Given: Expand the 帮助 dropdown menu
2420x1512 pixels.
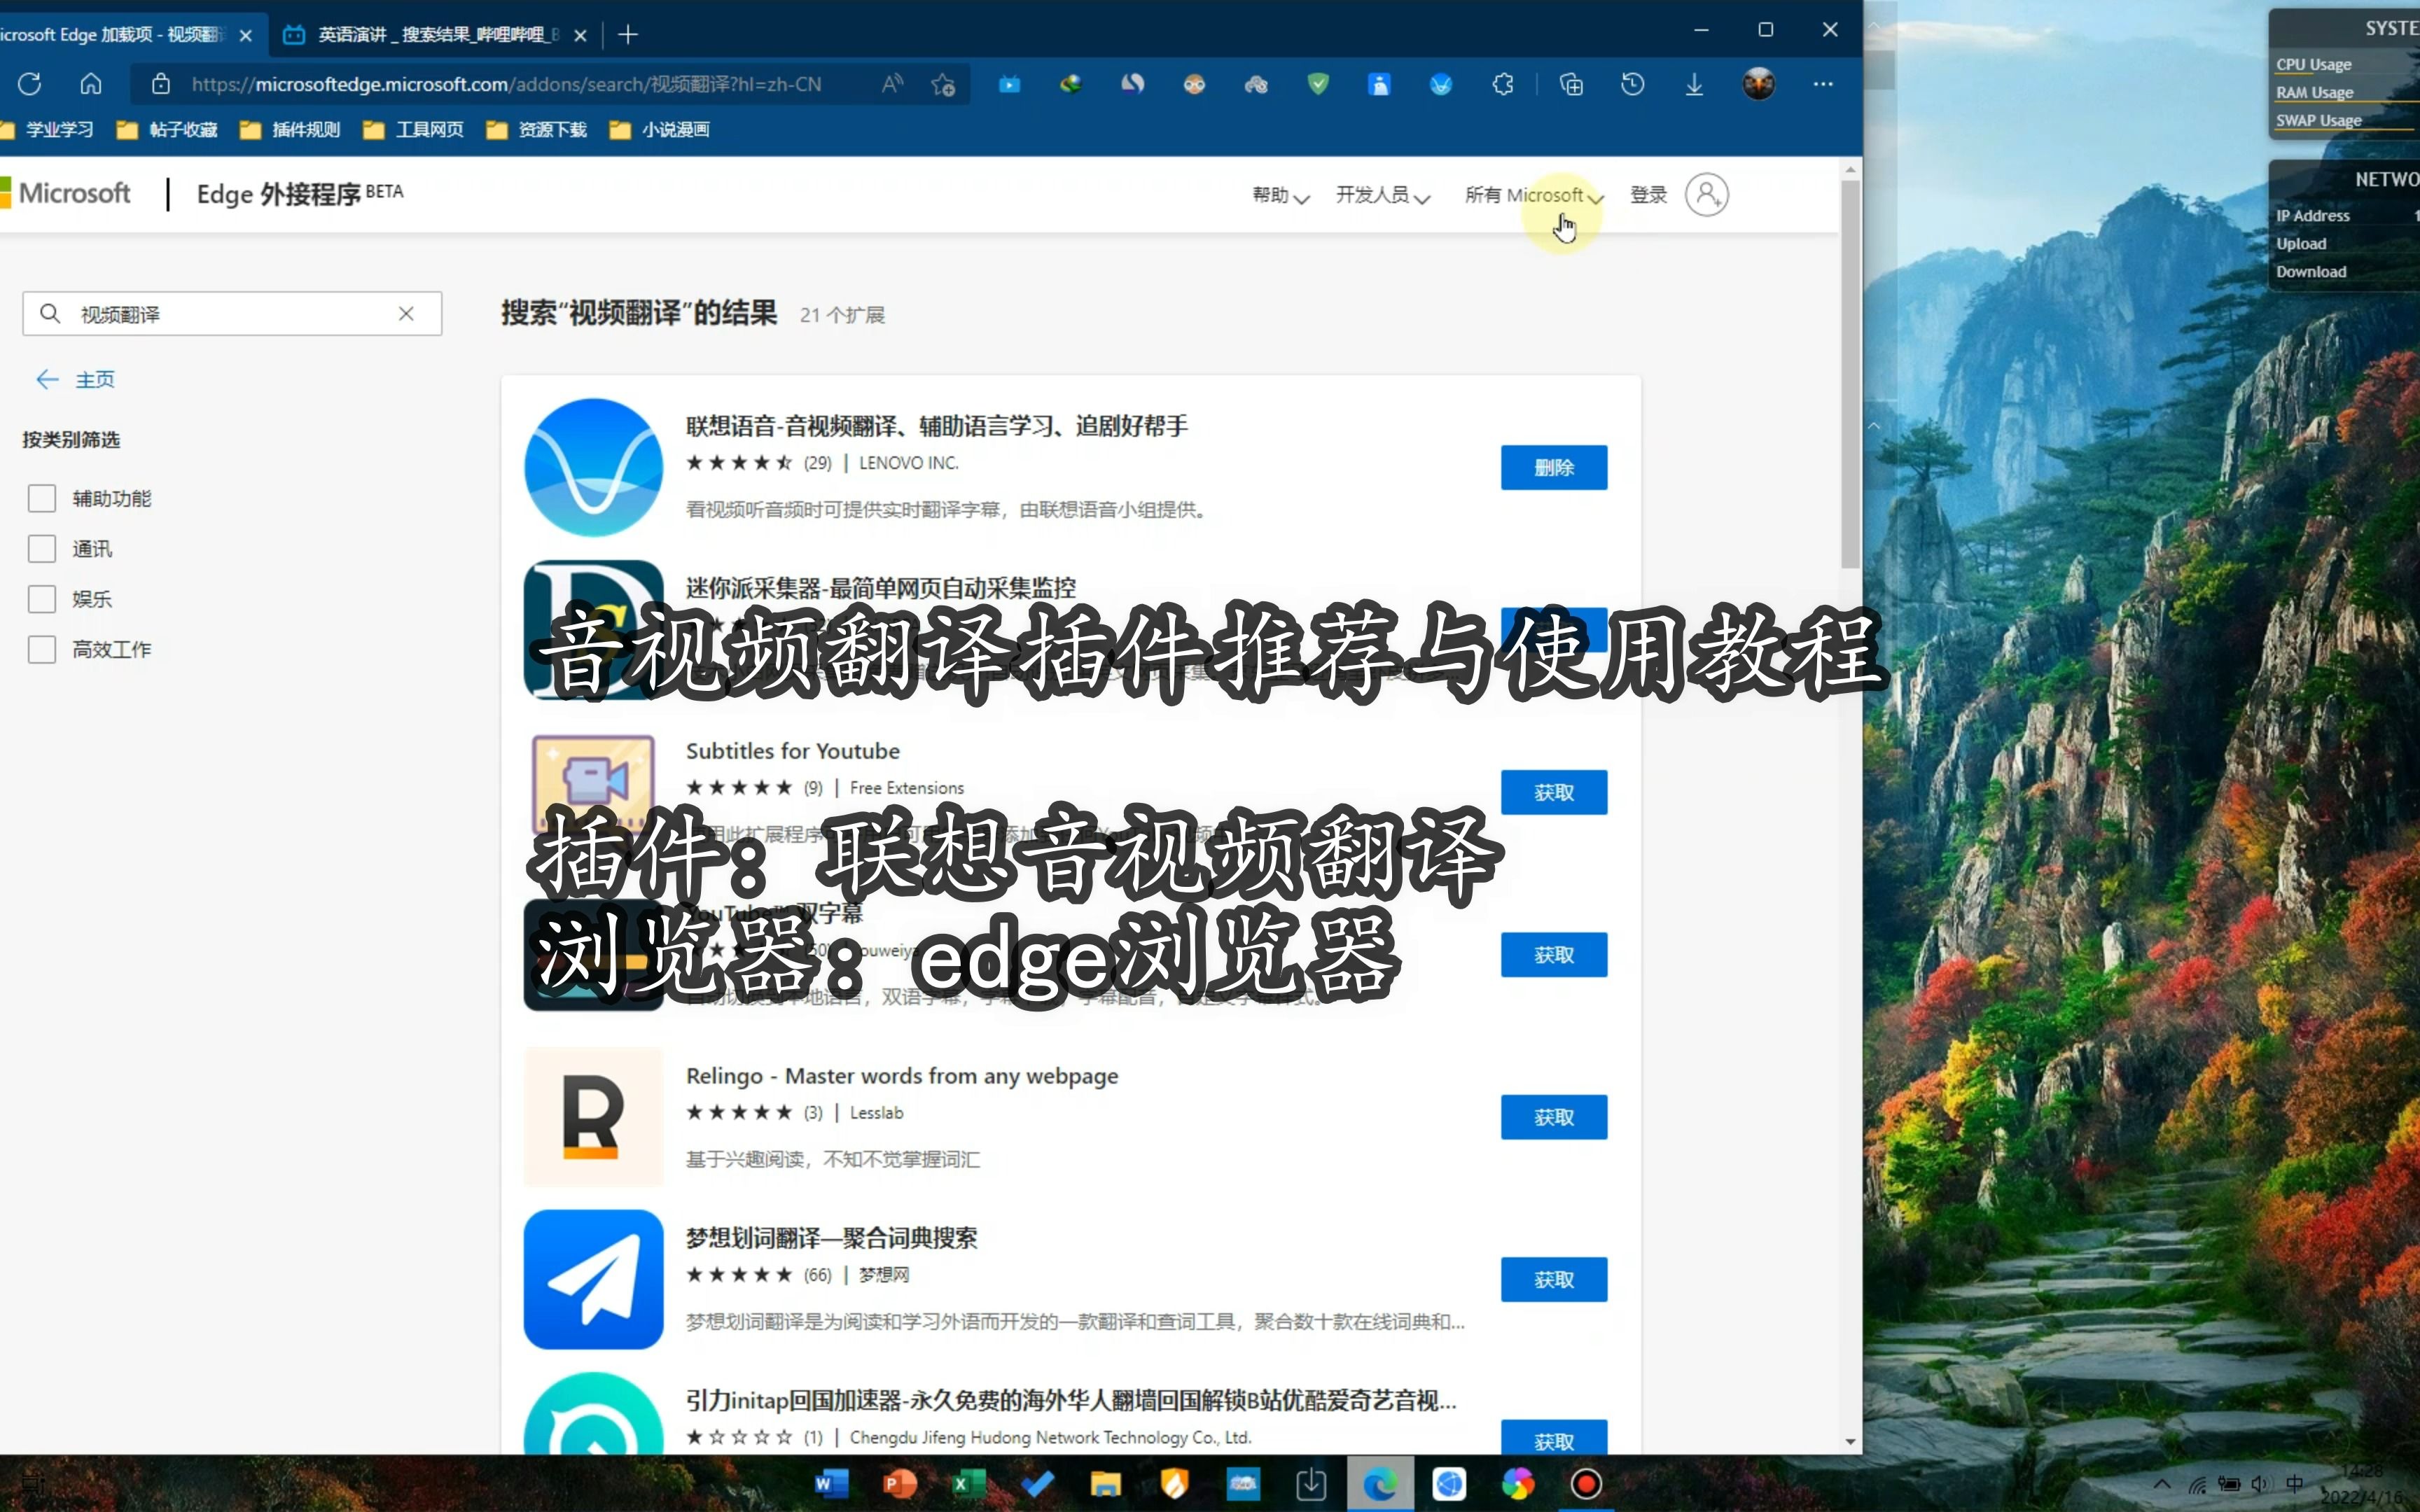Looking at the screenshot, I should click(x=1281, y=195).
